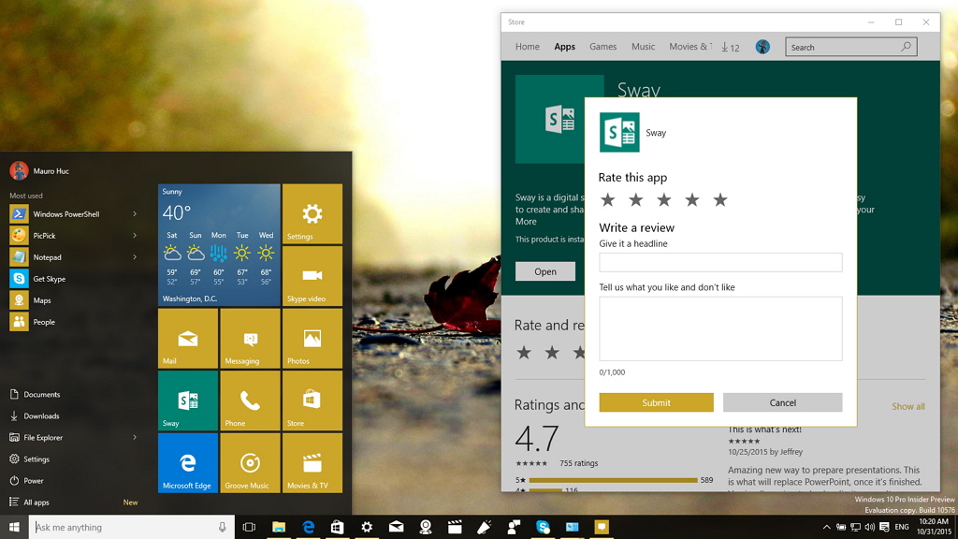Open the Home tab in the Store
This screenshot has width=958, height=539.
coord(527,46)
